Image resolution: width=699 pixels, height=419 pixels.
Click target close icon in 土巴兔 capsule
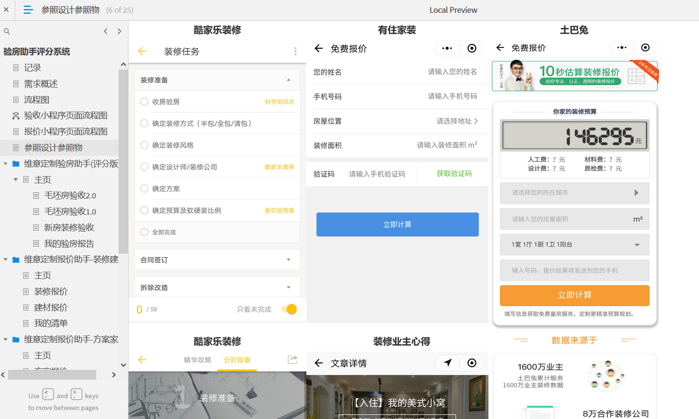(x=645, y=47)
